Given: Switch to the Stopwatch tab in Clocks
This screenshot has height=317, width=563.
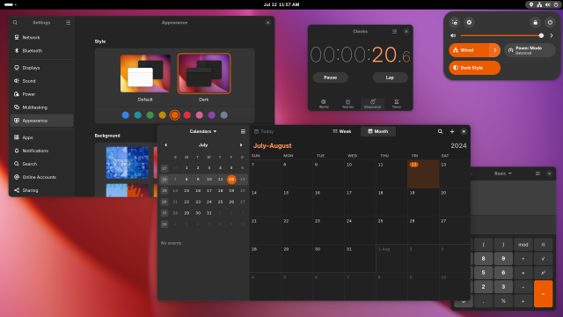Looking at the screenshot, I should click(372, 104).
